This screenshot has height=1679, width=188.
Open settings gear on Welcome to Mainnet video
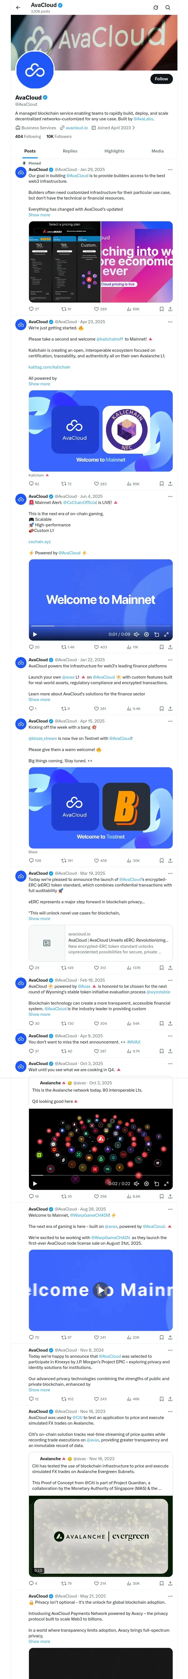pos(147,634)
